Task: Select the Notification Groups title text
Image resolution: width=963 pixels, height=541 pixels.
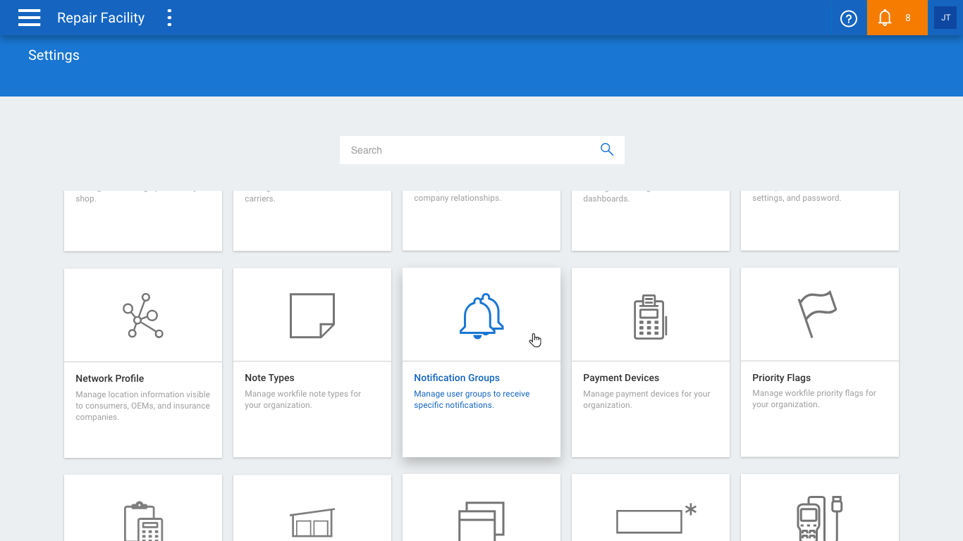Action: [x=457, y=378]
